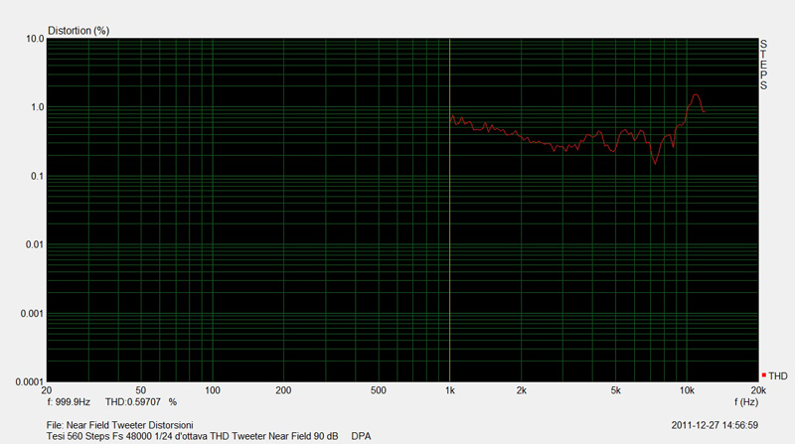Click the 0.01 y-axis tick label
The height and width of the screenshot is (444, 795).
click(x=35, y=244)
